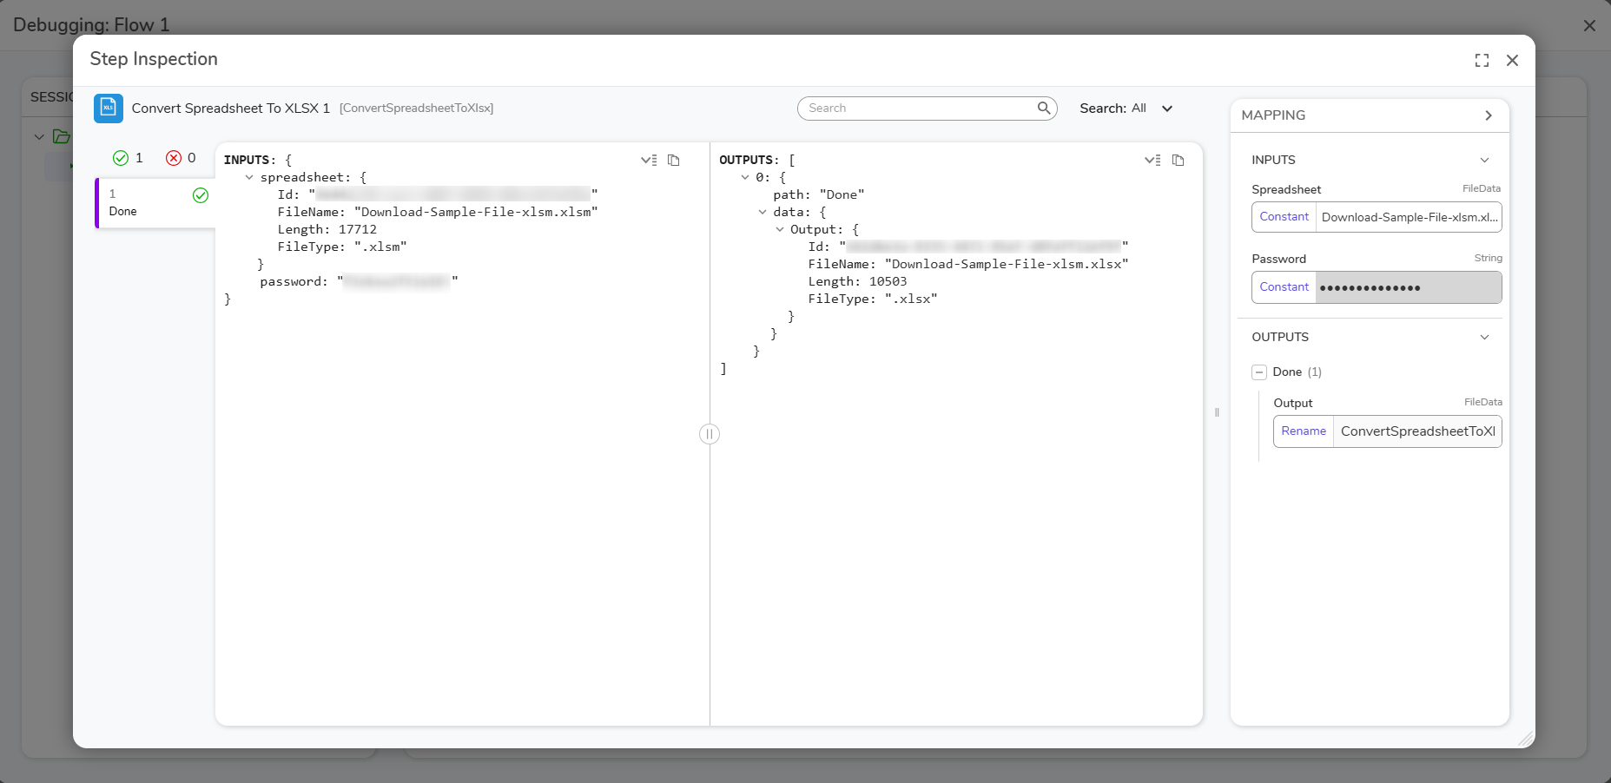The width and height of the screenshot is (1611, 783).
Task: Copy the OUTPUTS JSON to clipboard
Action: tap(1178, 160)
